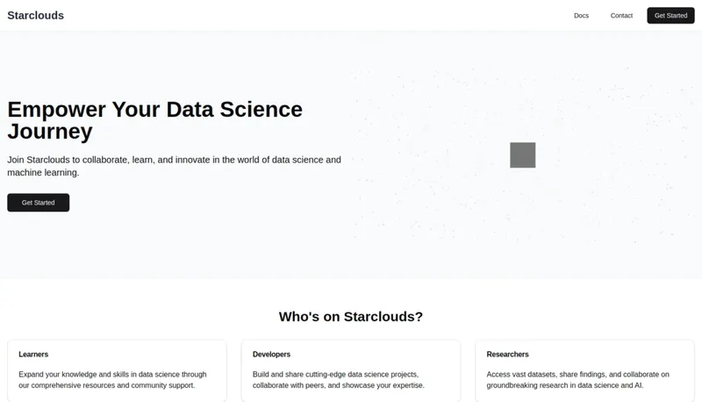Select the Researchers card title
The height and width of the screenshot is (402, 702).
[507, 355]
